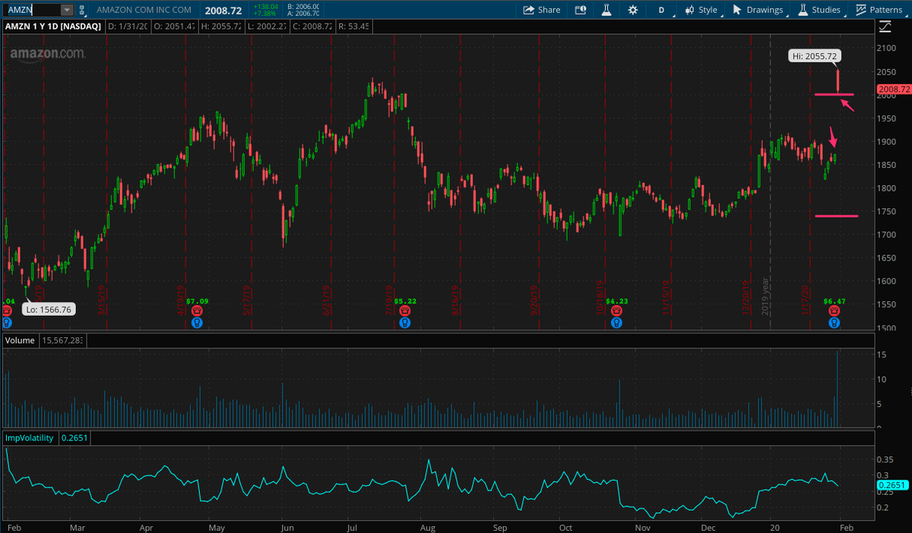Open chart settings gear
This screenshot has width=912, height=533.
(632, 10)
